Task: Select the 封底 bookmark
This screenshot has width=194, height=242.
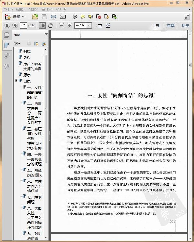Action: pos(27,52)
